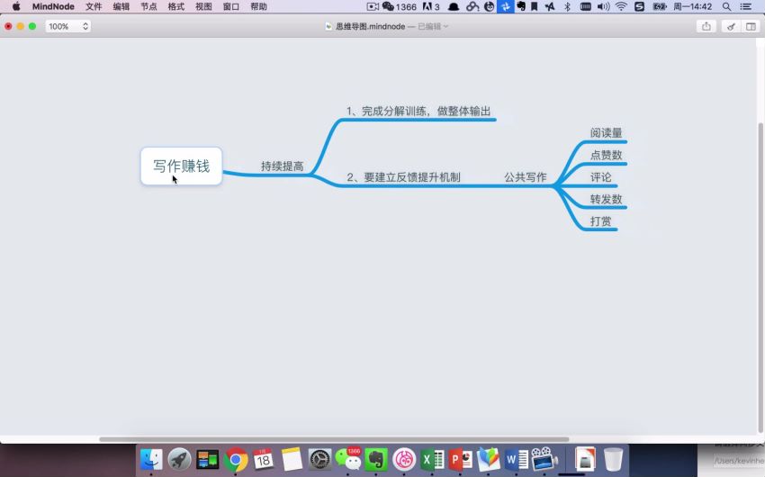Open Finder from the dock
Image resolution: width=765 pixels, height=477 pixels.
pos(151,459)
